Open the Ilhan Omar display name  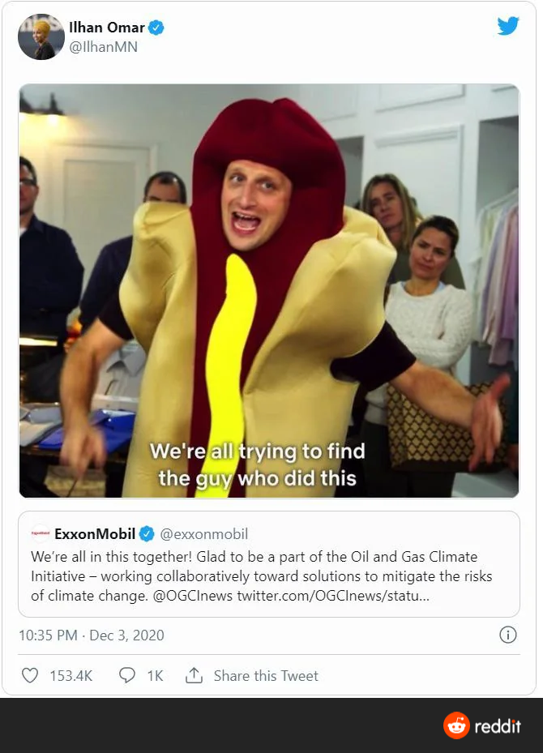[x=107, y=28]
